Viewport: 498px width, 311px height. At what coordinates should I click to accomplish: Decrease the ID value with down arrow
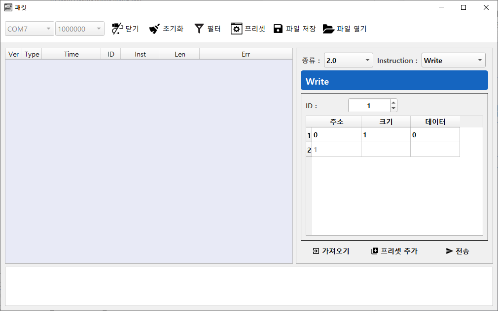click(x=393, y=108)
